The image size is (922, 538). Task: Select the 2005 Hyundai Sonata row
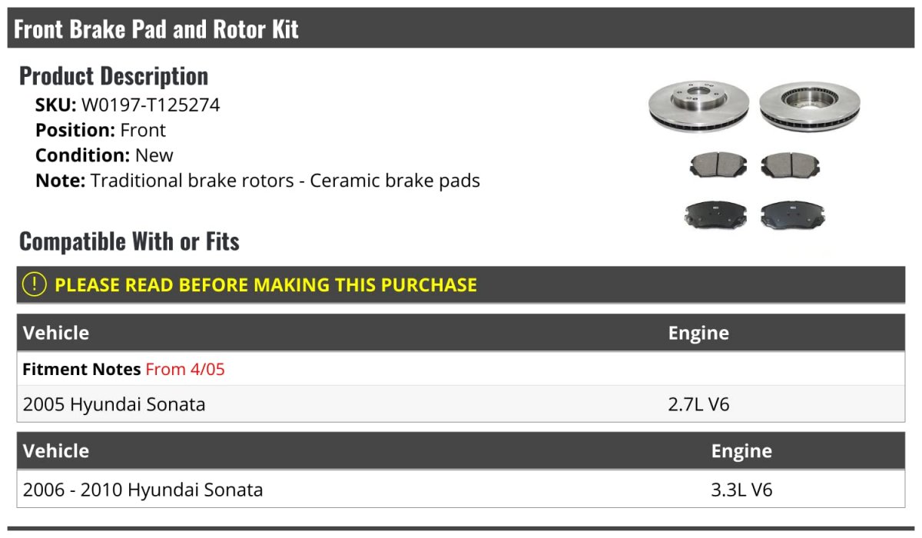[x=114, y=404]
